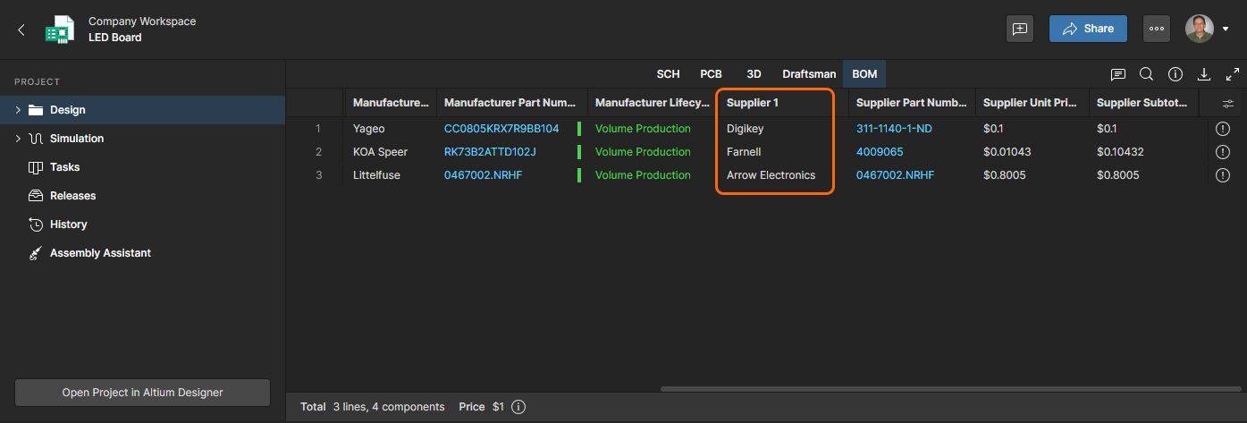Click the Farnell supplier cell

(x=782, y=152)
